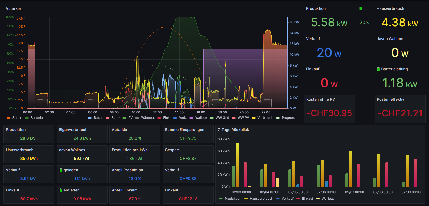The image size is (429, 206).
Task: Click the truncated battery icon above 20%
Action: click(x=361, y=8)
